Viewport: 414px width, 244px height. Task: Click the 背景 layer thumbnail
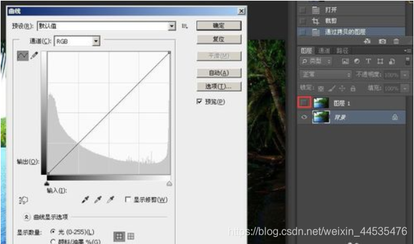(x=321, y=117)
